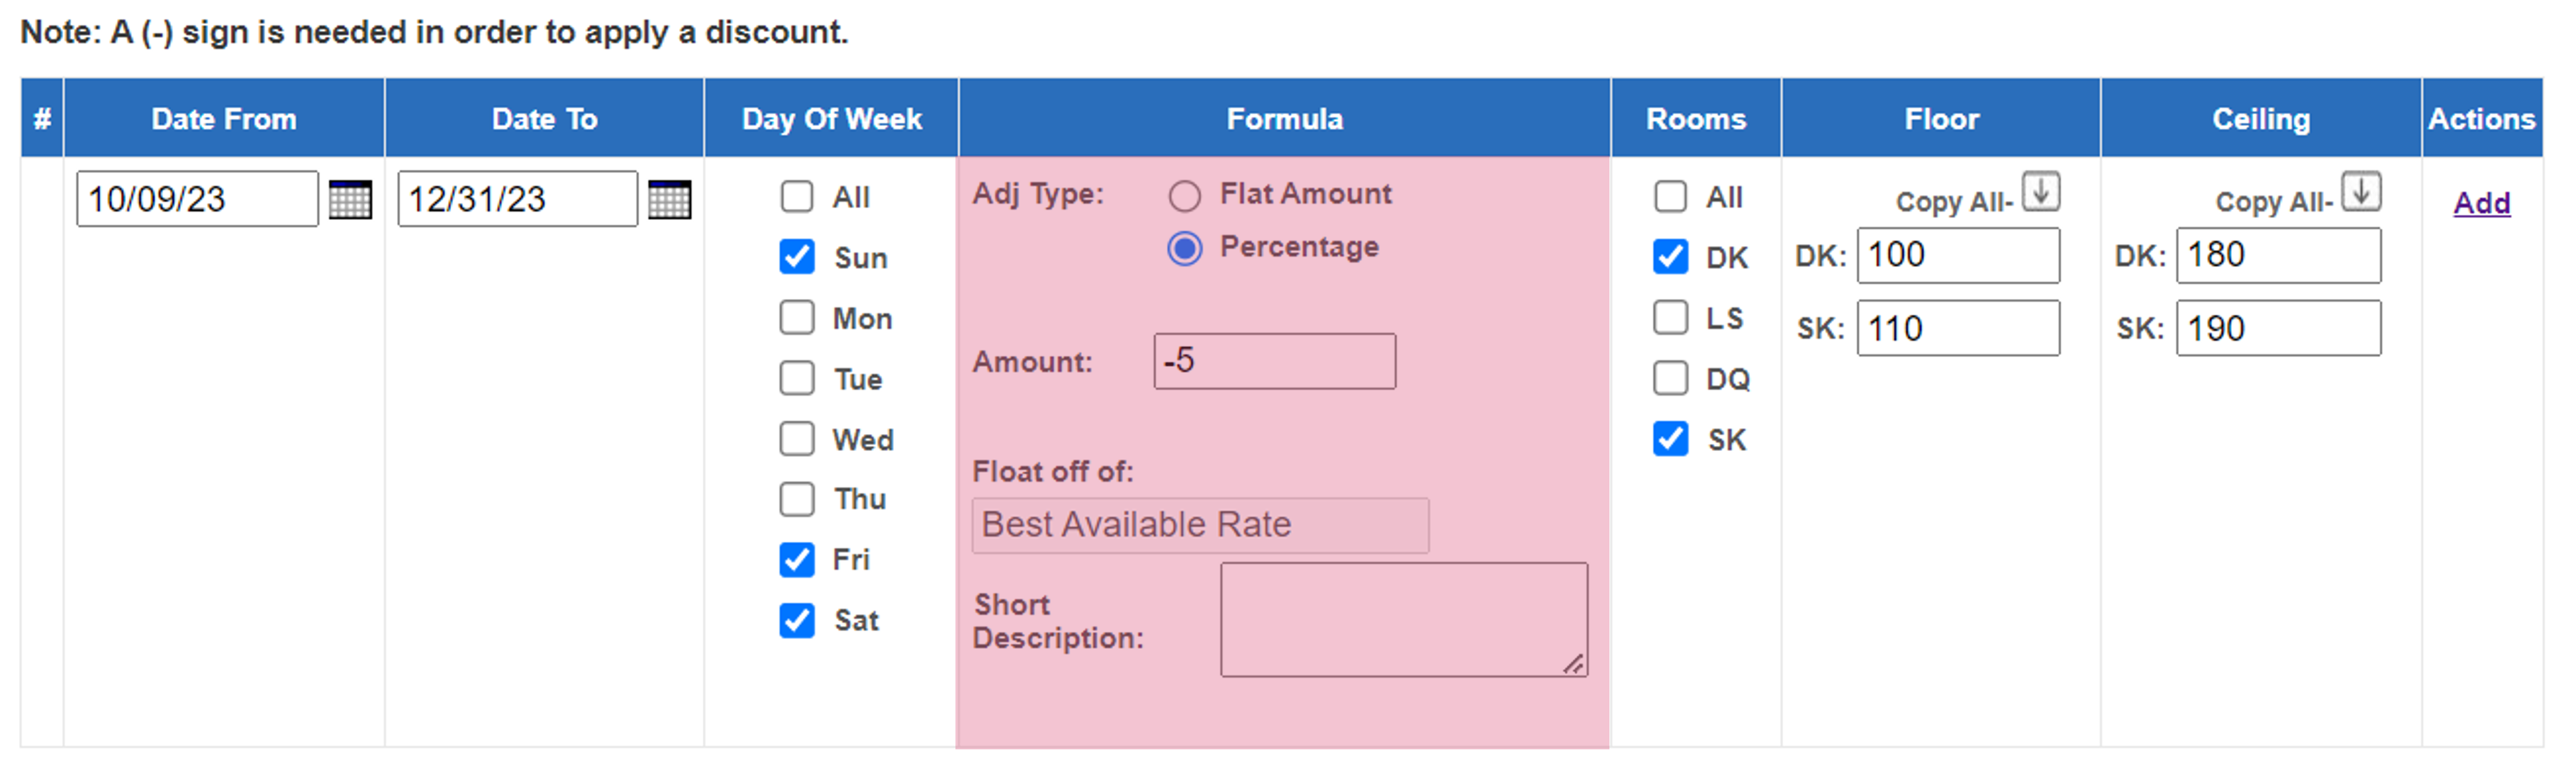Click the SK ceiling value field
The height and width of the screenshot is (764, 2576).
2278,329
